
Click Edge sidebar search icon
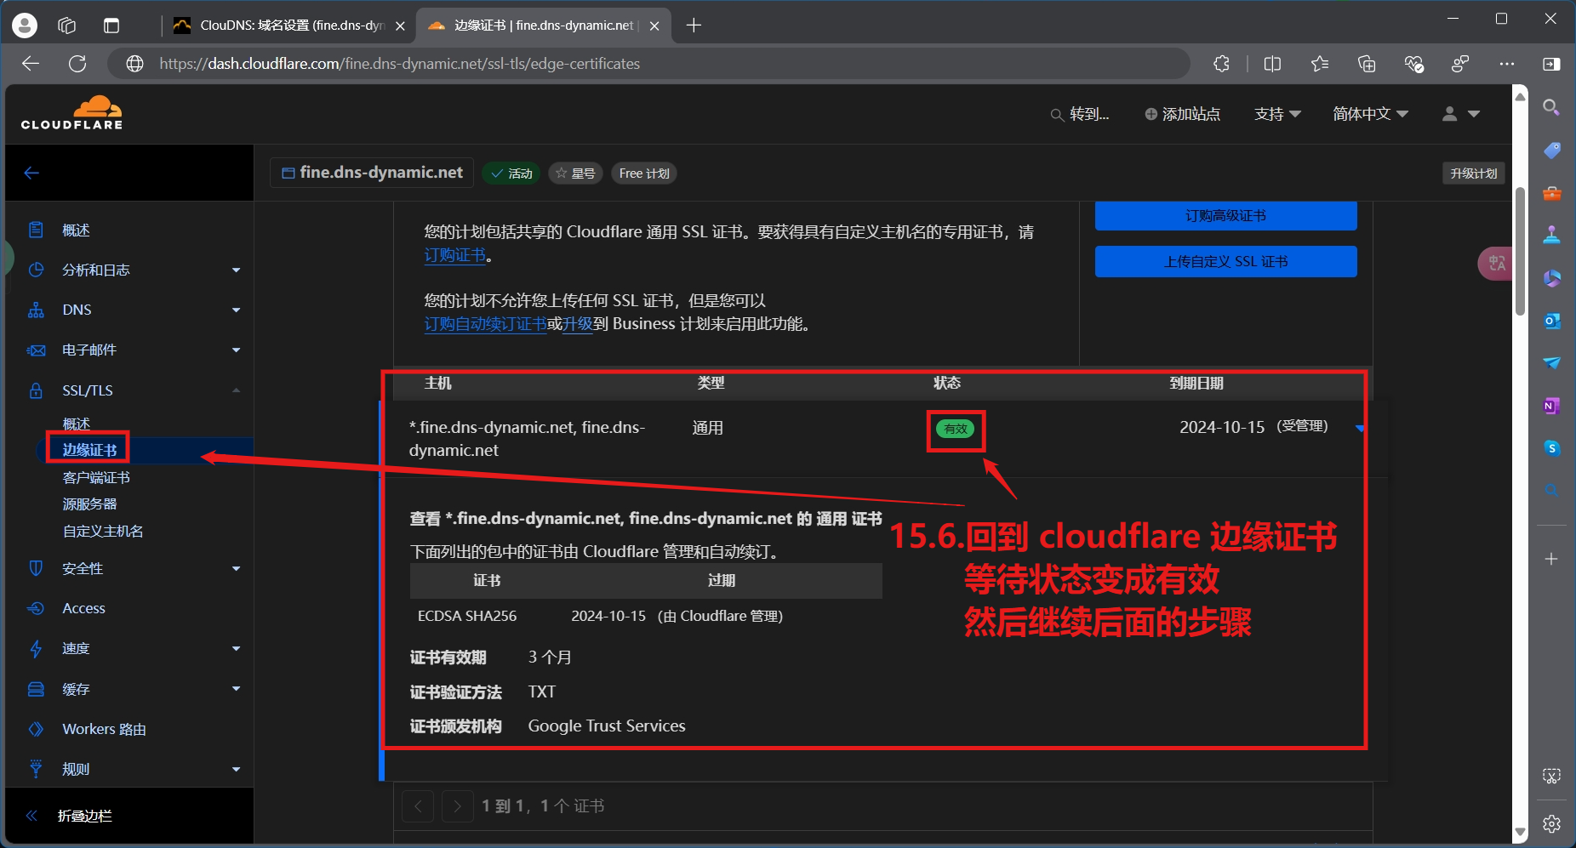pos(1551,107)
